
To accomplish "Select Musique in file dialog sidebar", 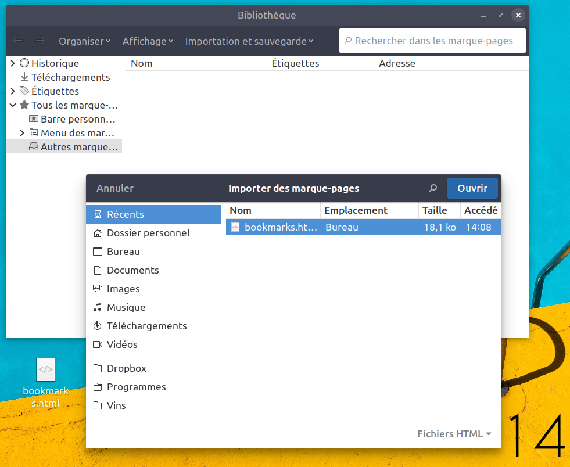I will coord(126,307).
